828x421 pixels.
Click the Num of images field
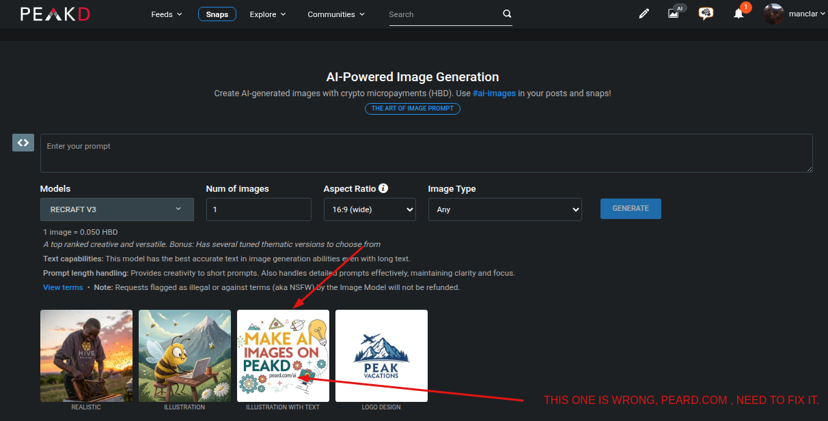(x=259, y=209)
